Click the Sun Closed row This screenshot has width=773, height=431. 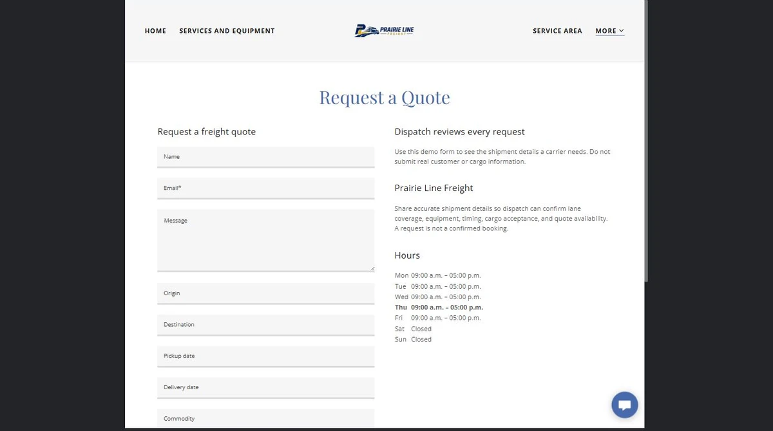pyautogui.click(x=413, y=339)
